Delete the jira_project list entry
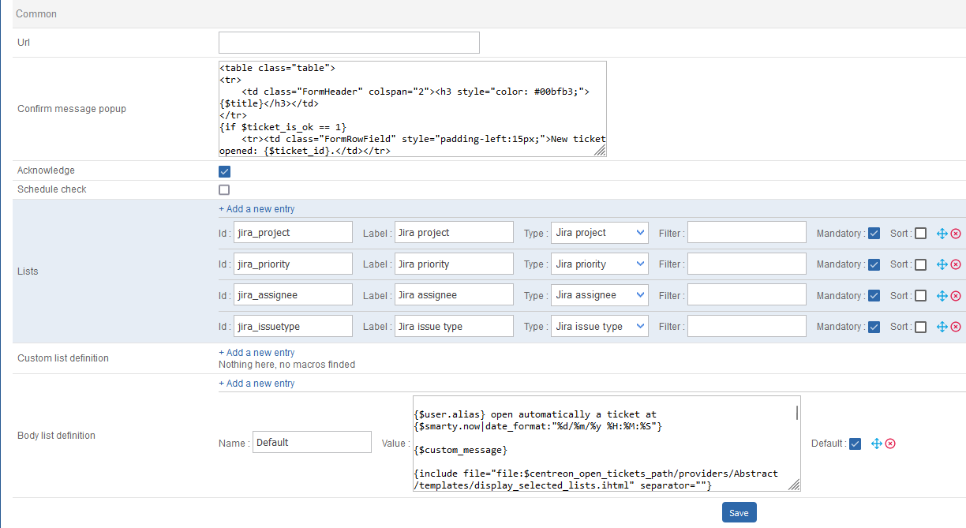Screen dimensions: 966x528 click(956, 234)
